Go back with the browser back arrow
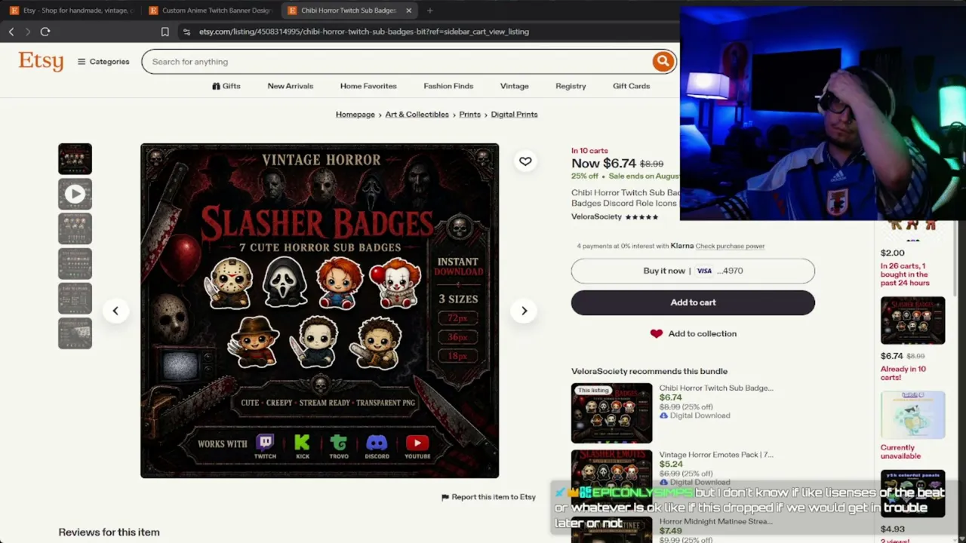This screenshot has height=543, width=966. pos(11,32)
